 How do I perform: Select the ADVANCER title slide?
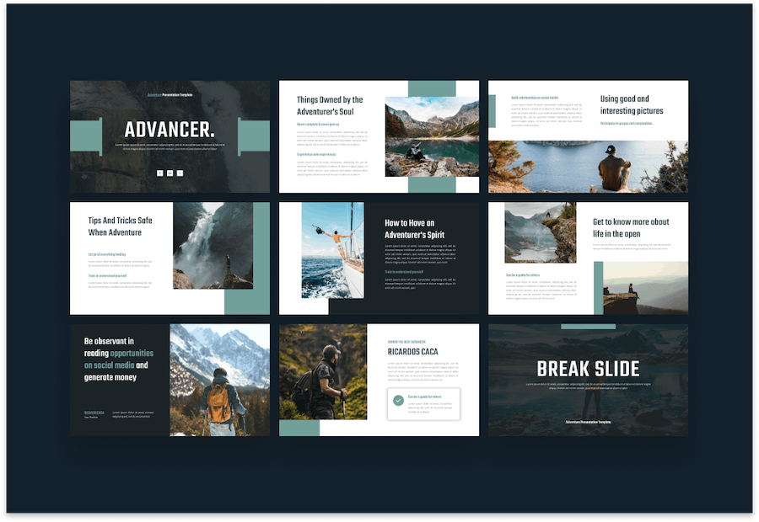point(170,136)
